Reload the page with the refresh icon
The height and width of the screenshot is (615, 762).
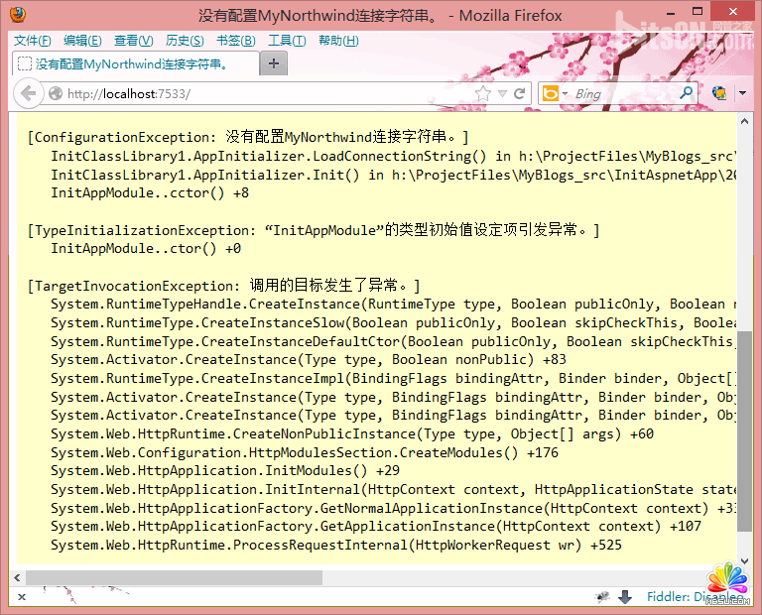pos(519,93)
